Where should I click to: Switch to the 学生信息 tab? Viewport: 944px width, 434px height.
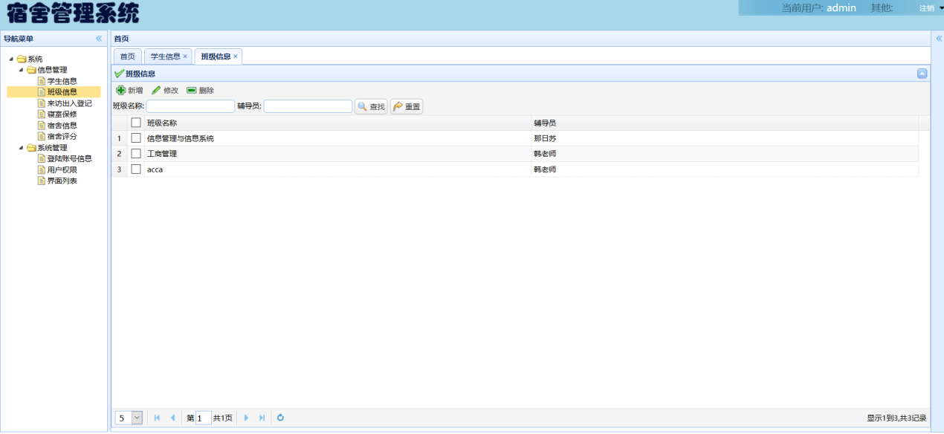165,56
